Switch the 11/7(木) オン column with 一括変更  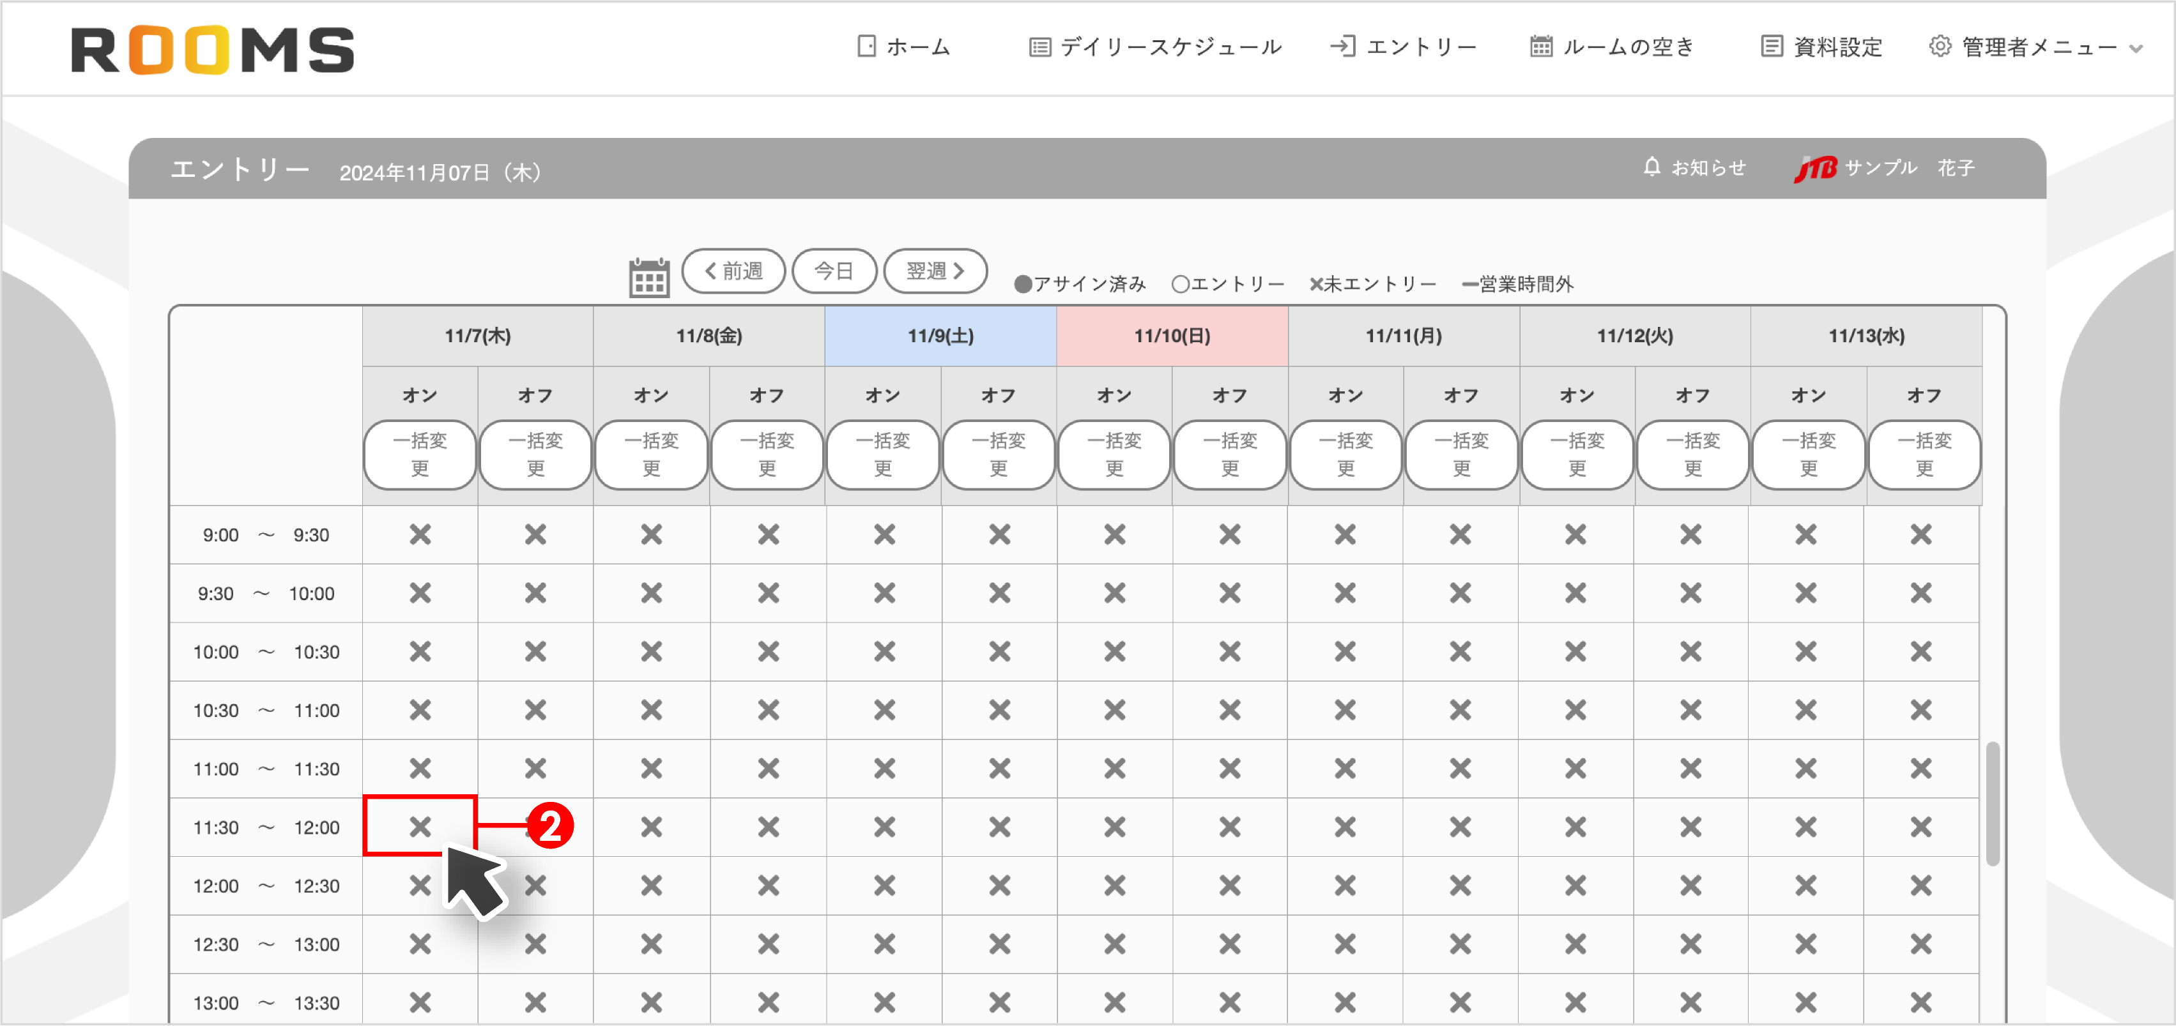(x=419, y=455)
